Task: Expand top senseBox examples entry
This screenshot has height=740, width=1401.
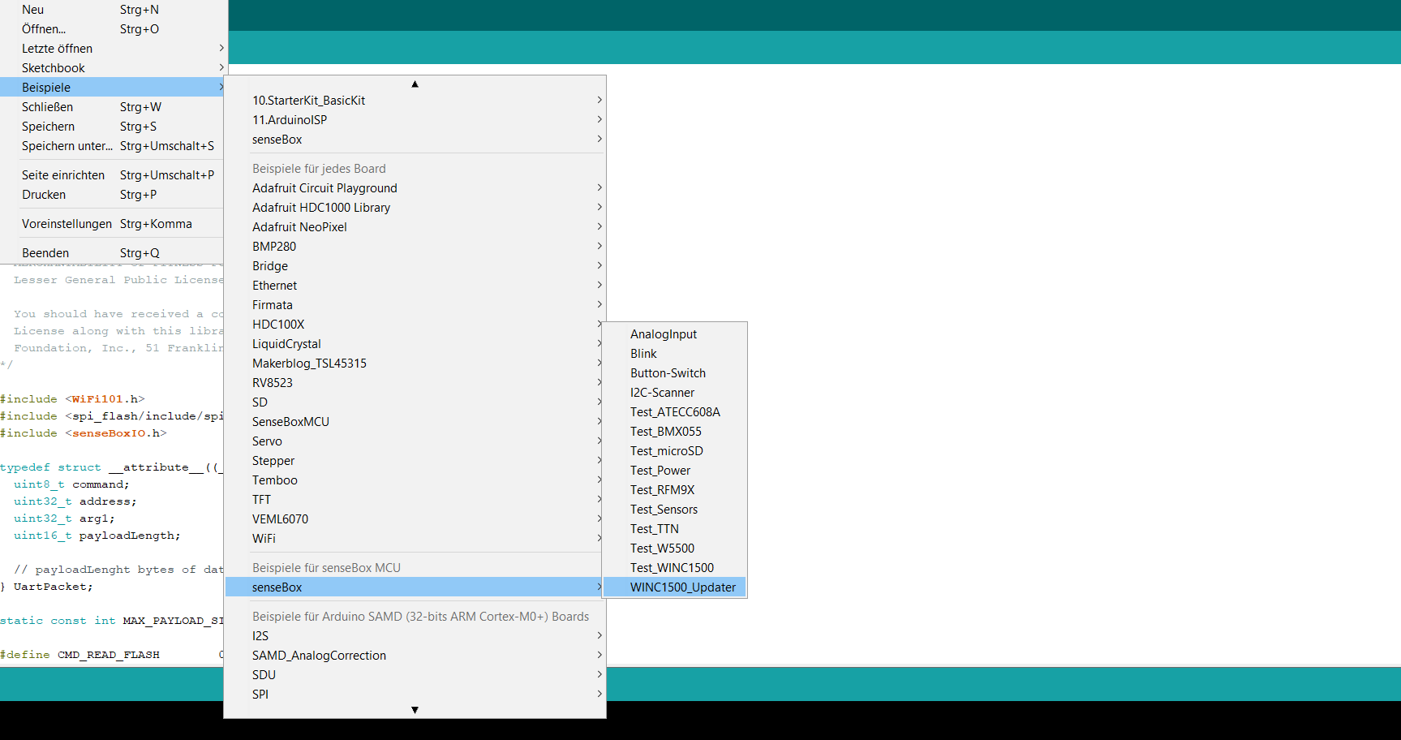Action: coord(415,140)
